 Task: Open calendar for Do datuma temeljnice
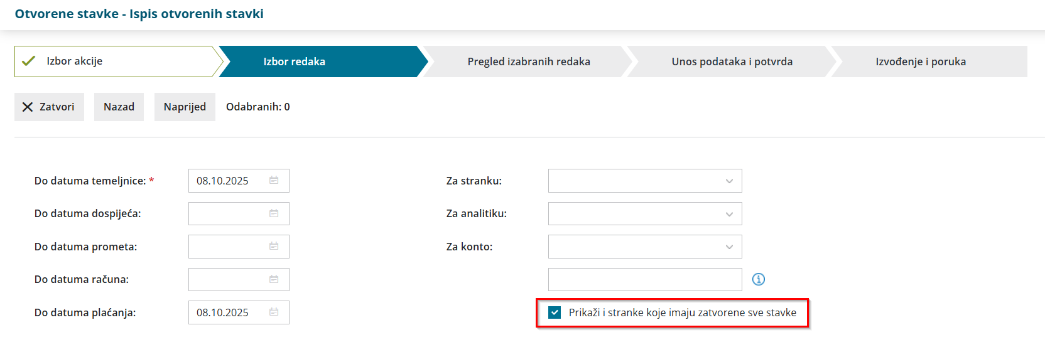[274, 180]
